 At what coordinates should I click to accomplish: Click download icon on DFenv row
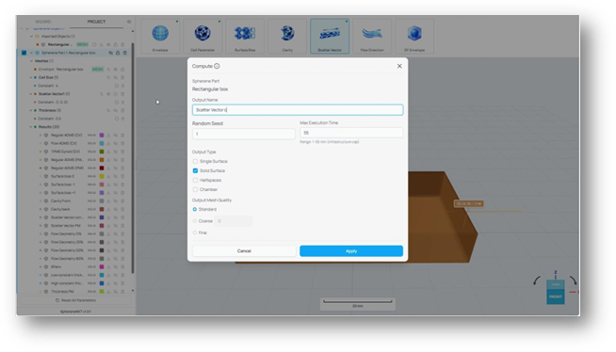108,267
